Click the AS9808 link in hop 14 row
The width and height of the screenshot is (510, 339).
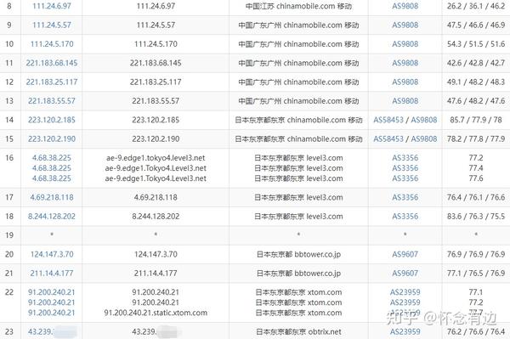click(424, 120)
